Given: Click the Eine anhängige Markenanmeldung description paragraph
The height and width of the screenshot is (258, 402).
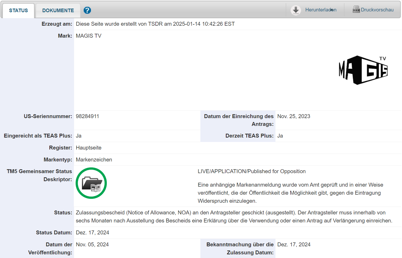Looking at the screenshot, I should [291, 193].
